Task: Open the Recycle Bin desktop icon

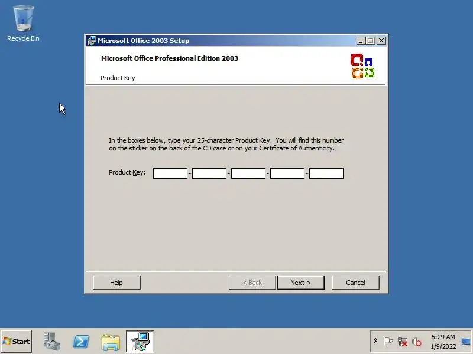Action: pyautogui.click(x=23, y=24)
